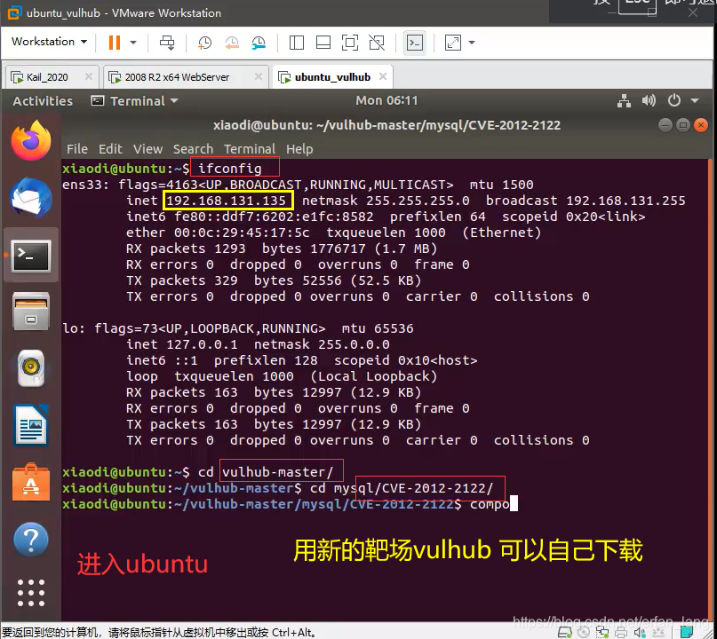The width and height of the screenshot is (717, 639).
Task: Click the network status icon in top bar
Action: 624,100
